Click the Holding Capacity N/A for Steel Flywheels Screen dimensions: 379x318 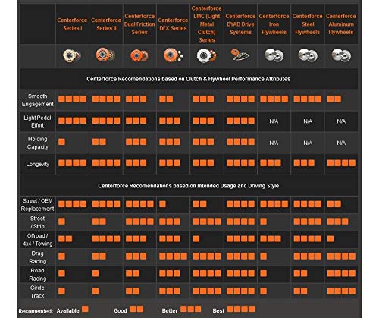308,143
